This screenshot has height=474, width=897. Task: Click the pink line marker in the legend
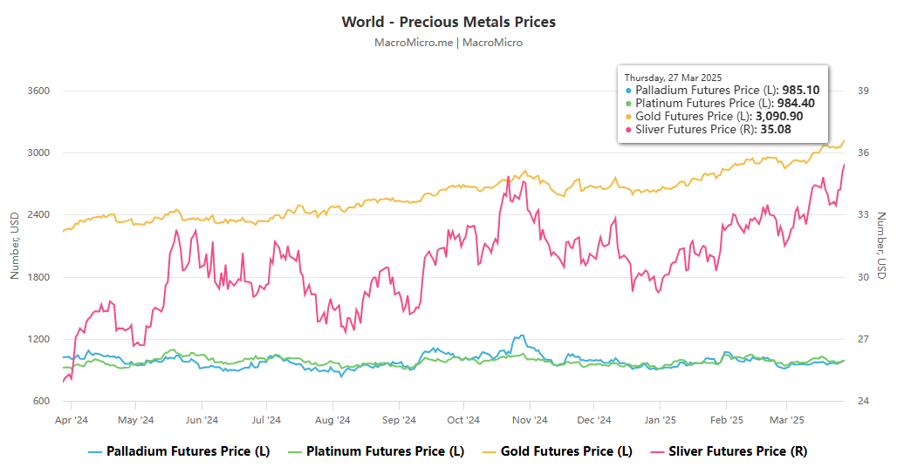click(x=657, y=451)
